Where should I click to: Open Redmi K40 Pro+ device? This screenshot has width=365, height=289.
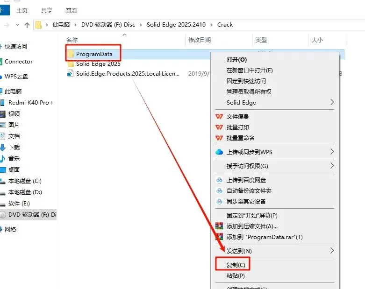click(x=30, y=103)
